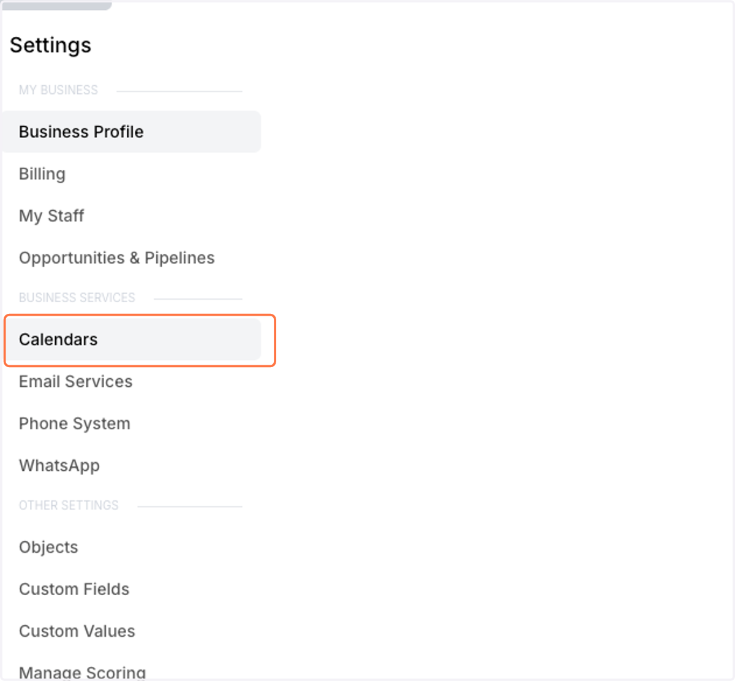The width and height of the screenshot is (735, 681).
Task: Click the Settings heading
Action: [x=51, y=45]
